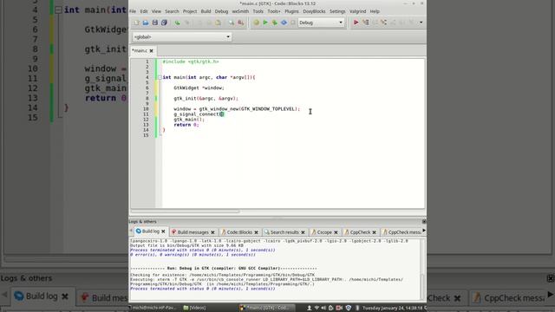Click the Step into debugger icon
555x312 pixels.
383,23
